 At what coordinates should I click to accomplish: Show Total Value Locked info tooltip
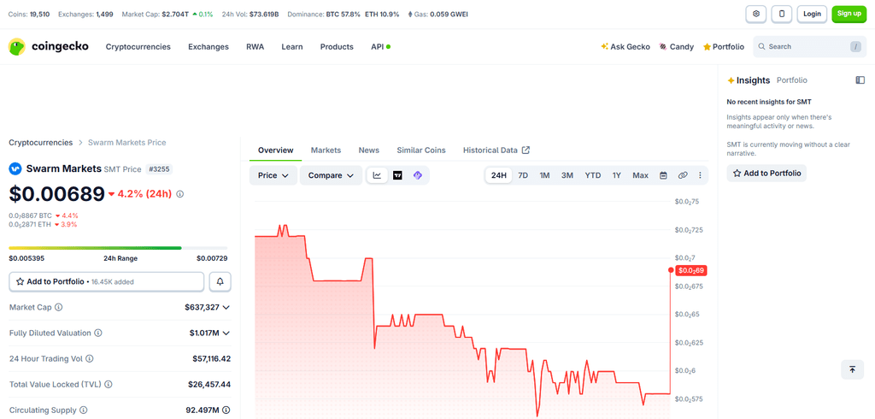(109, 384)
